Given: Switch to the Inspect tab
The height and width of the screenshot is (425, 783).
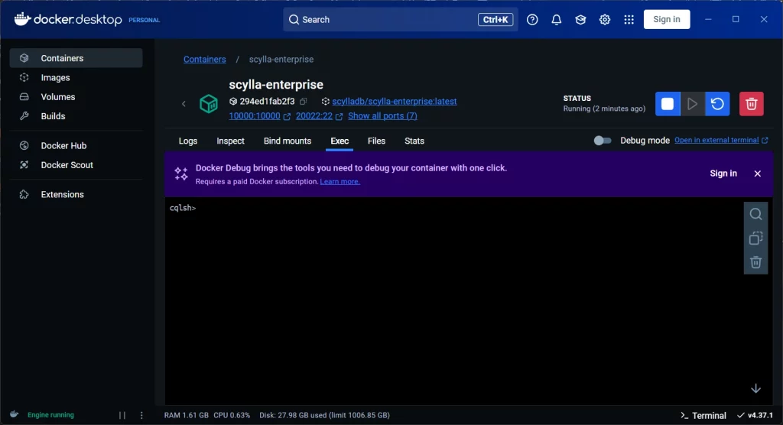Looking at the screenshot, I should 230,141.
